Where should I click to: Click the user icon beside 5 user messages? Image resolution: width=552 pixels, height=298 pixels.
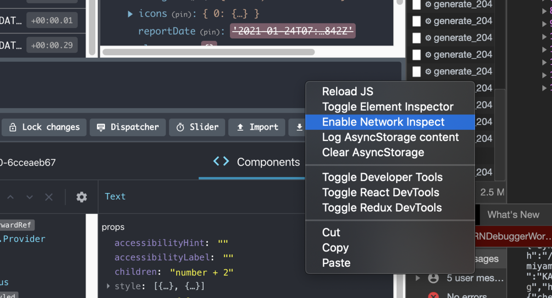click(x=433, y=278)
